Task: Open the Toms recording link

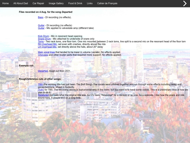Action: [x=41, y=41]
